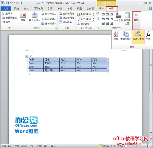Open the 单元格大小 dialog launcher

(98, 28)
